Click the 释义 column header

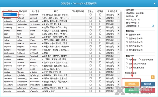56,11
